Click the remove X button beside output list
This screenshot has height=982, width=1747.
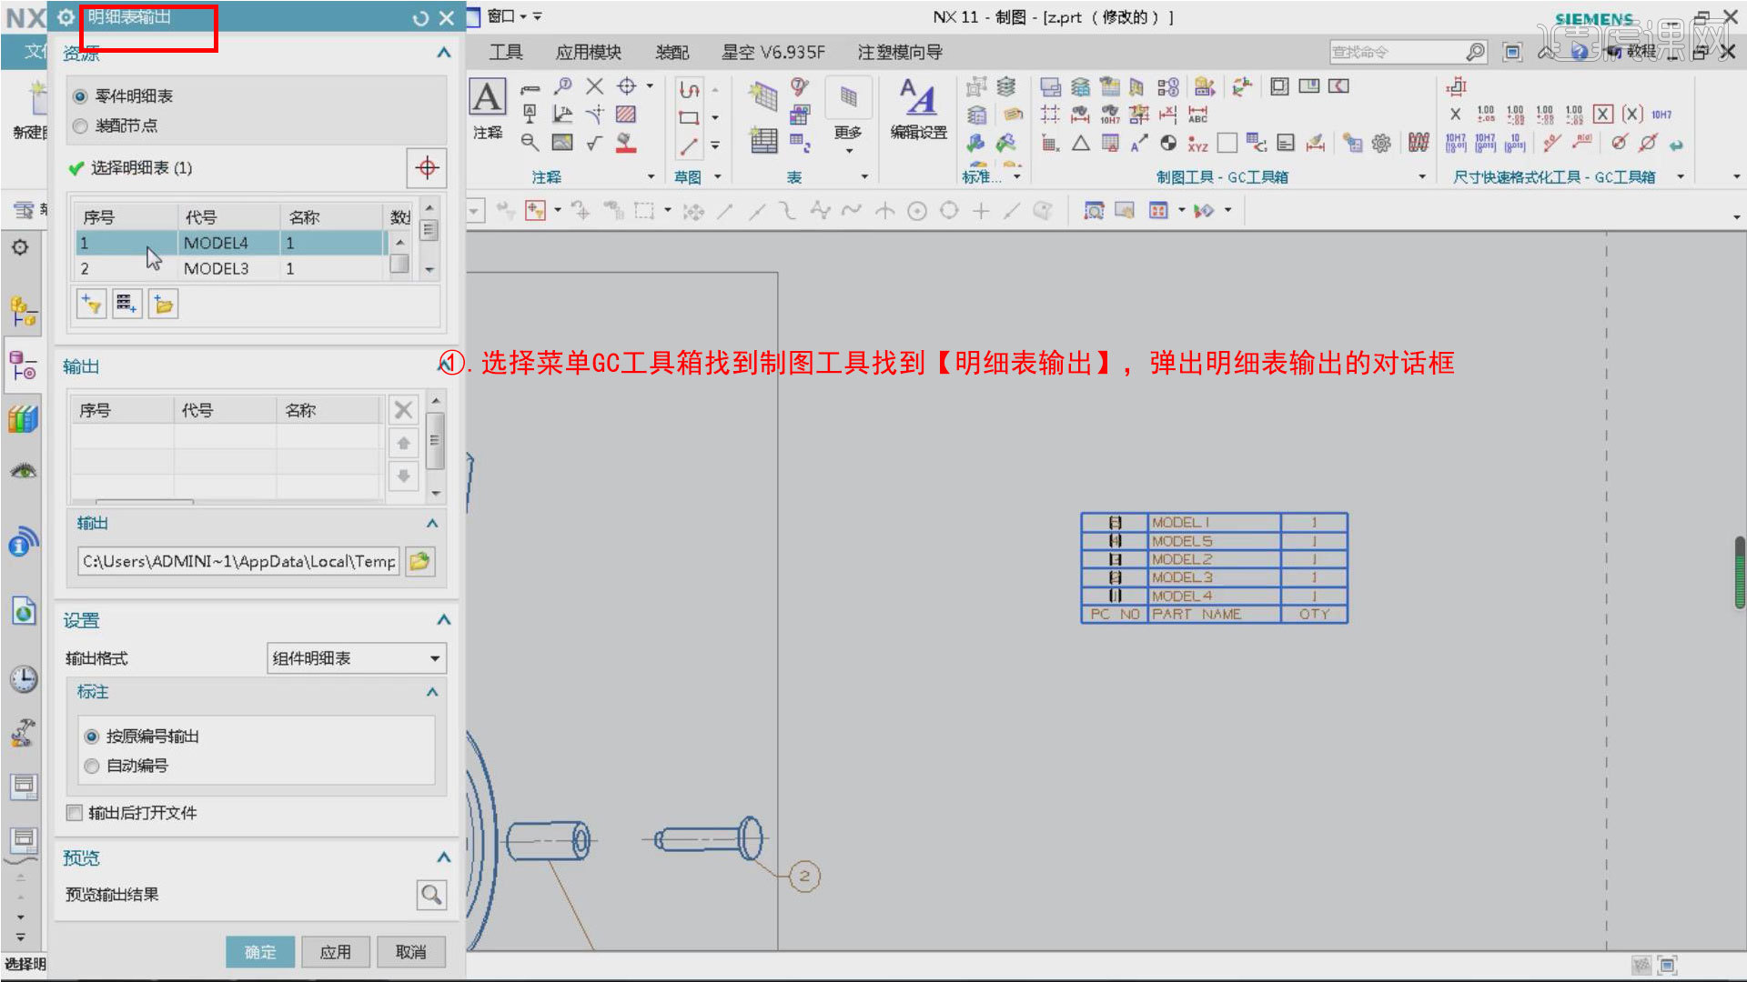click(x=403, y=410)
